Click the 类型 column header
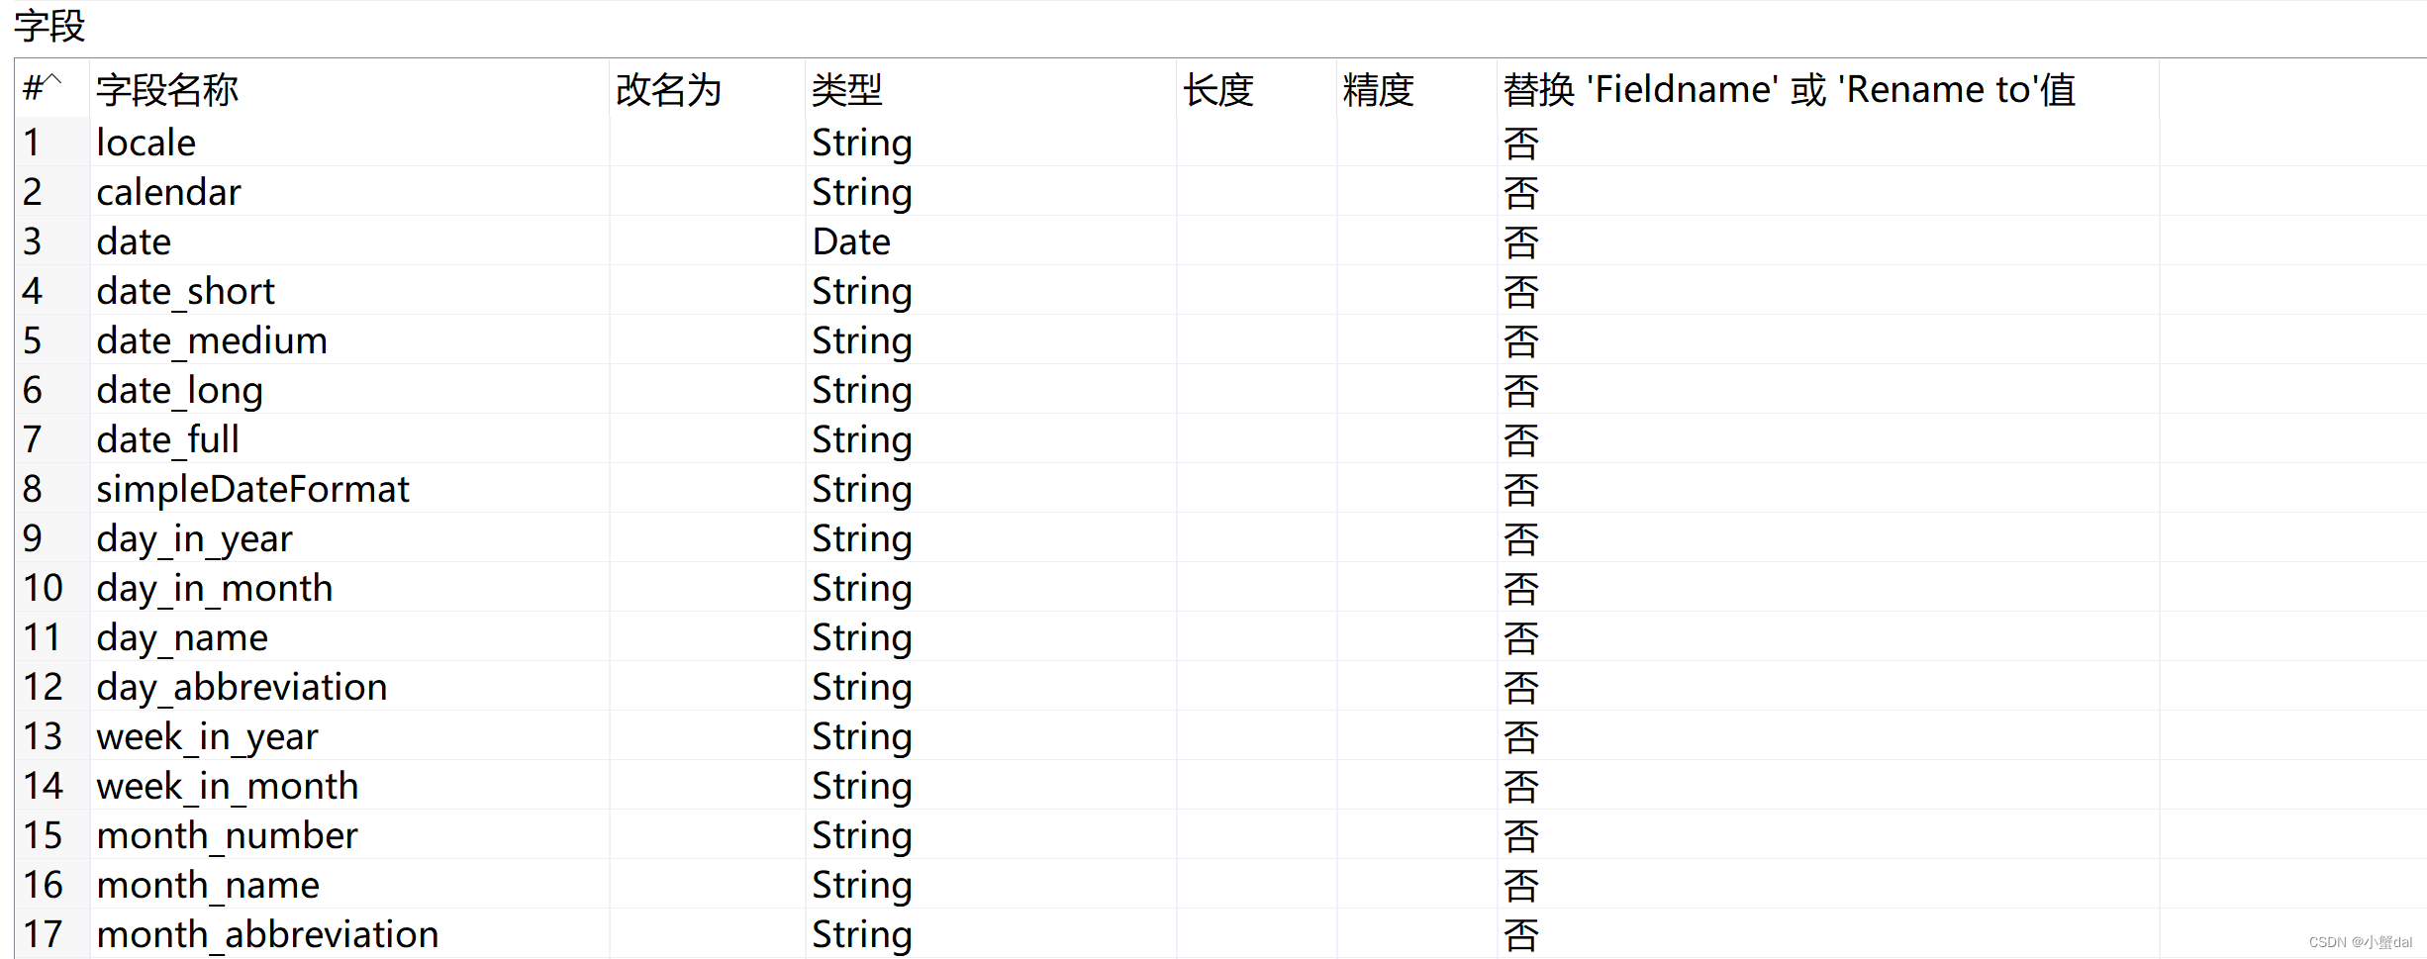 (x=846, y=90)
